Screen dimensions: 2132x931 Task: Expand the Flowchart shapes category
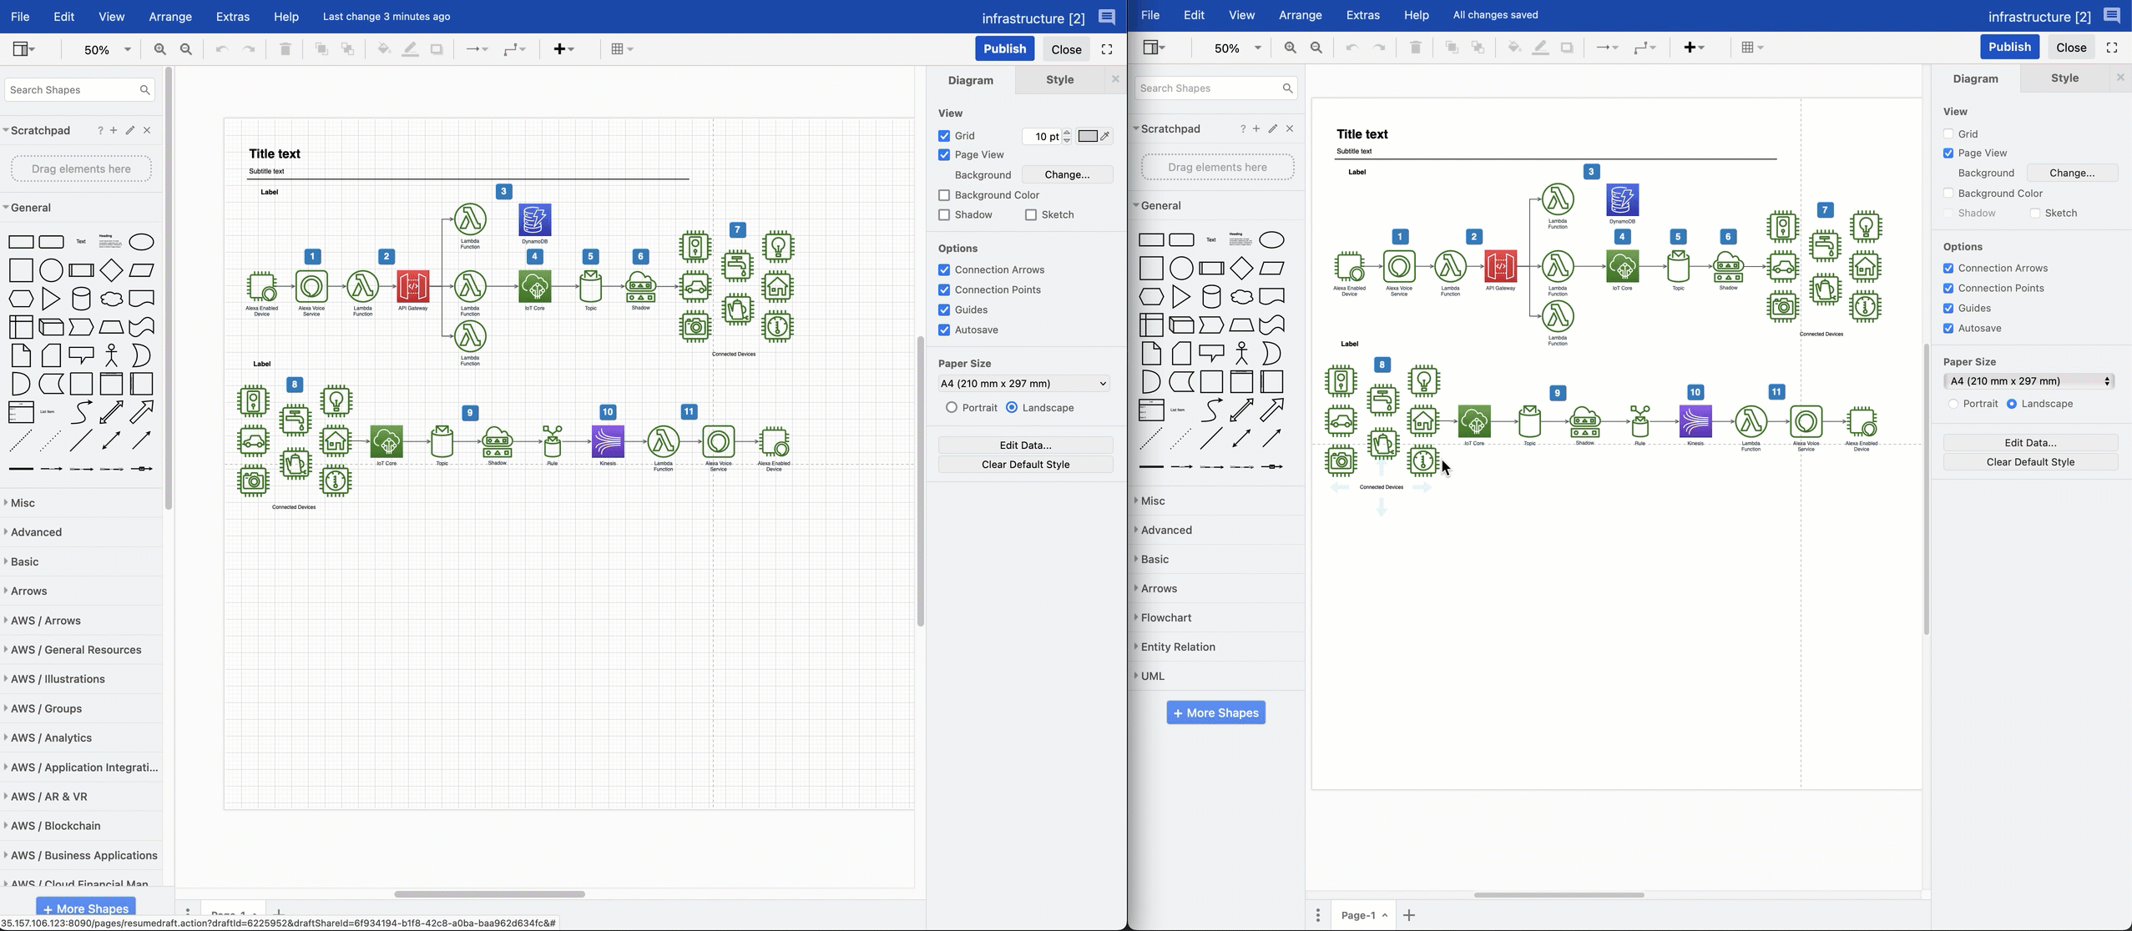(1165, 617)
